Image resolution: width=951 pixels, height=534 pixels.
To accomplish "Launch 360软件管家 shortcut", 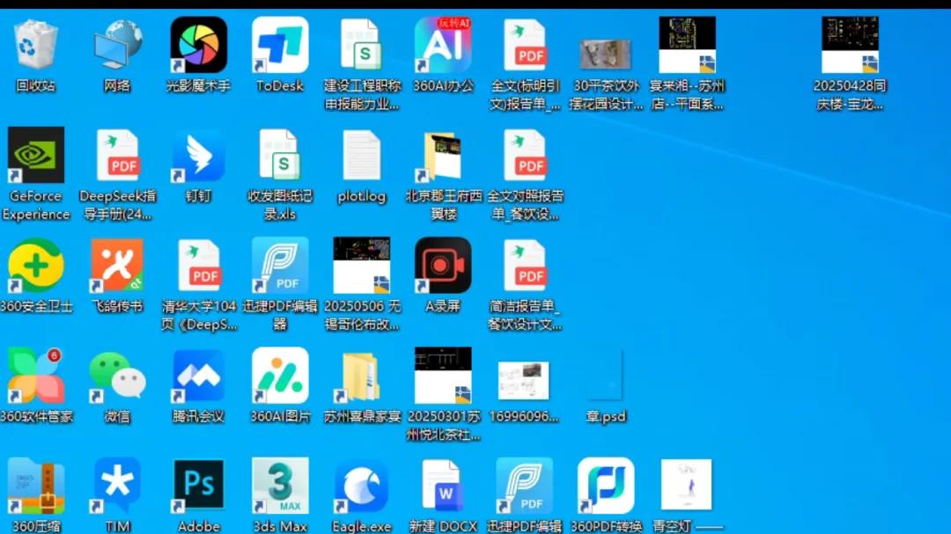I will (36, 376).
